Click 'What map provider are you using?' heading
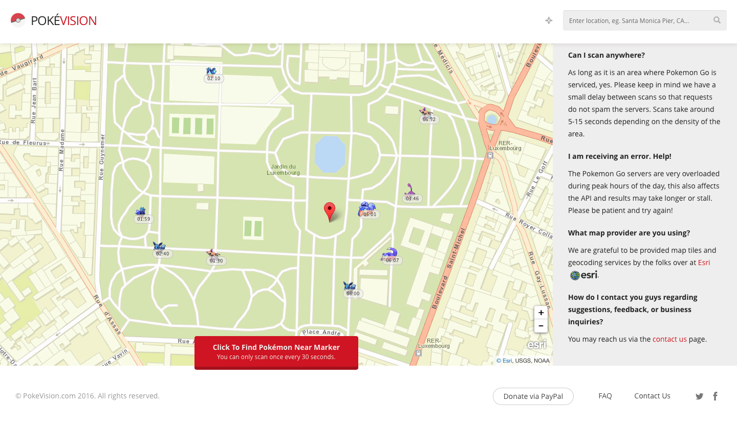Image resolution: width=737 pixels, height=427 pixels. click(629, 233)
